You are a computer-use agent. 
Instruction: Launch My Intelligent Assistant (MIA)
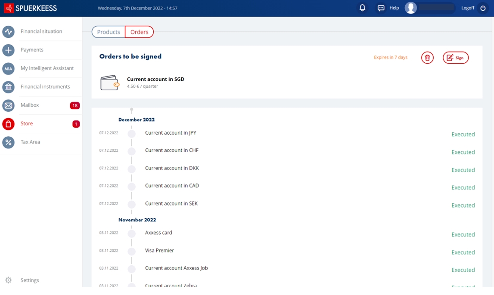(9, 68)
